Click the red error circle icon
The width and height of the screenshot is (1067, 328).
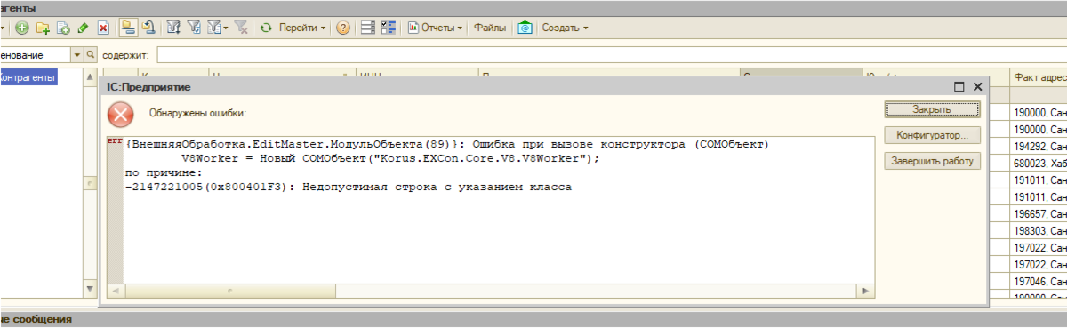pyautogui.click(x=120, y=114)
